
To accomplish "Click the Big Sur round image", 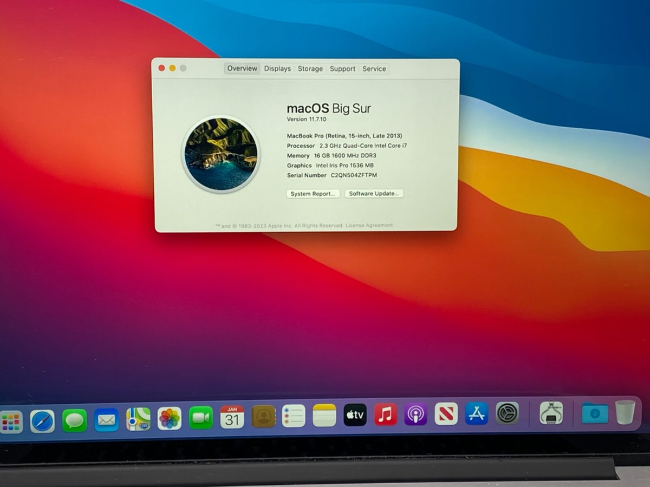I will (221, 154).
